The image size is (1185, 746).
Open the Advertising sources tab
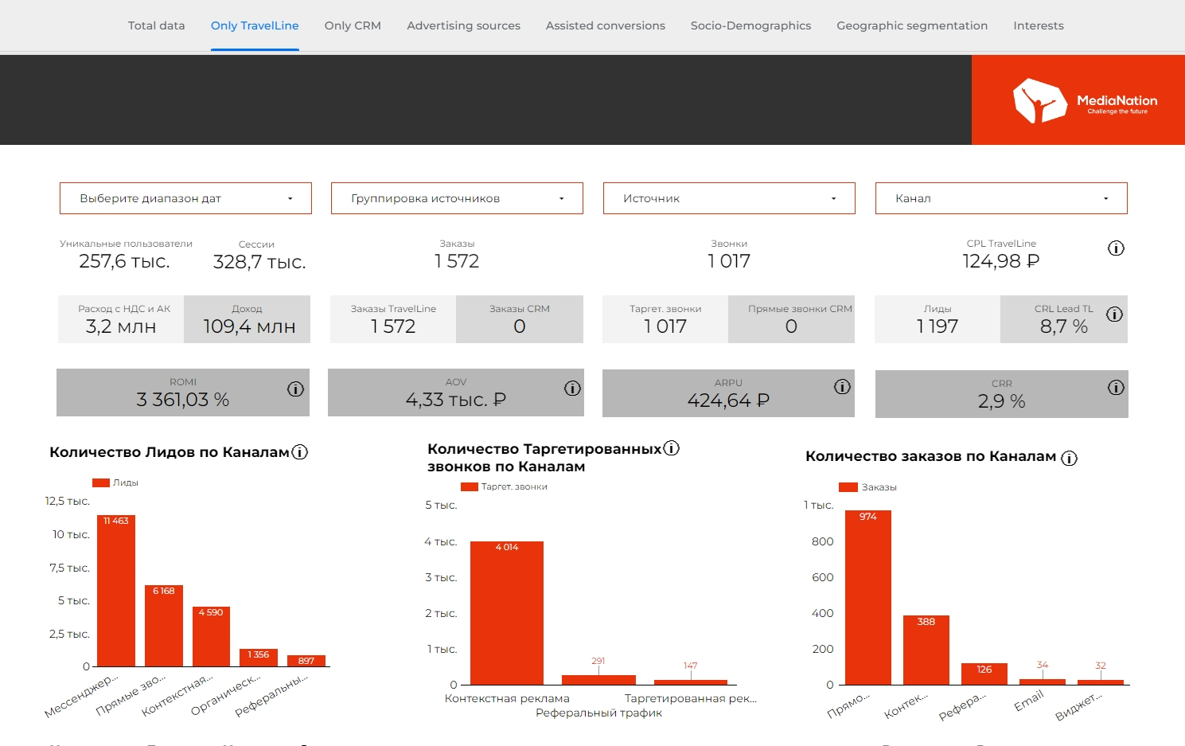pos(463,25)
